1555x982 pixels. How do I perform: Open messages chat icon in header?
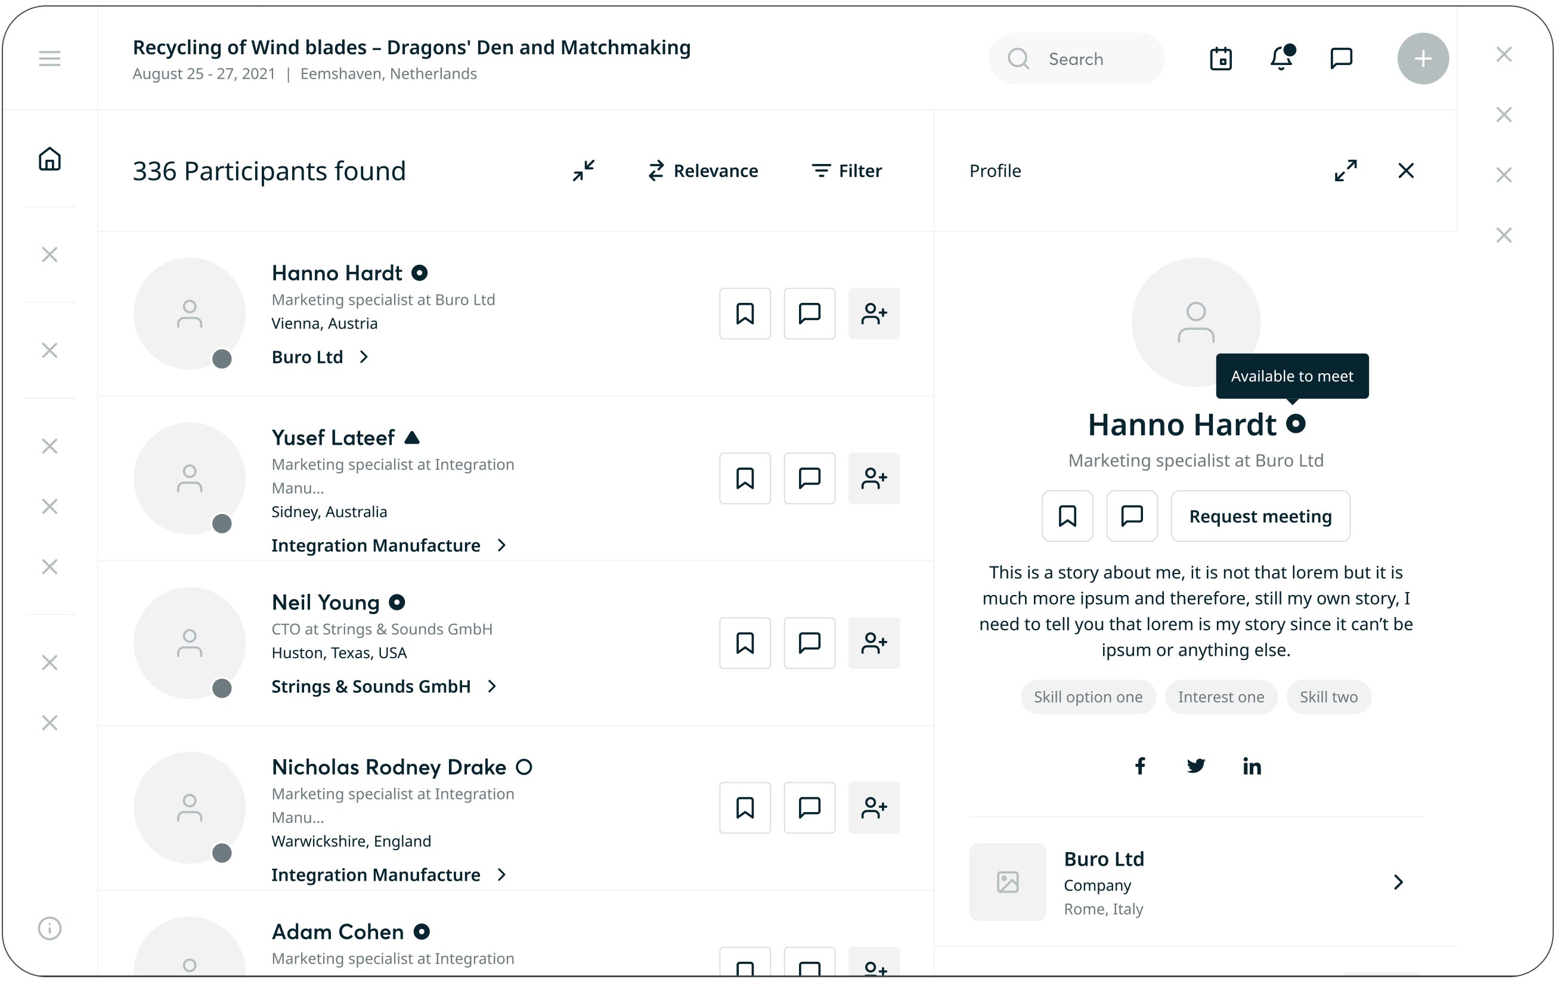click(x=1342, y=58)
